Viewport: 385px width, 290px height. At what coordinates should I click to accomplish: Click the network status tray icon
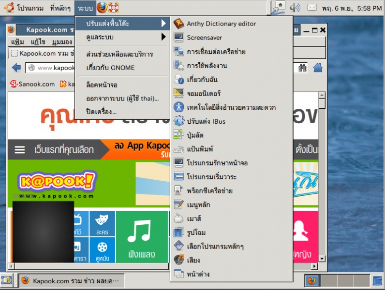(x=279, y=8)
